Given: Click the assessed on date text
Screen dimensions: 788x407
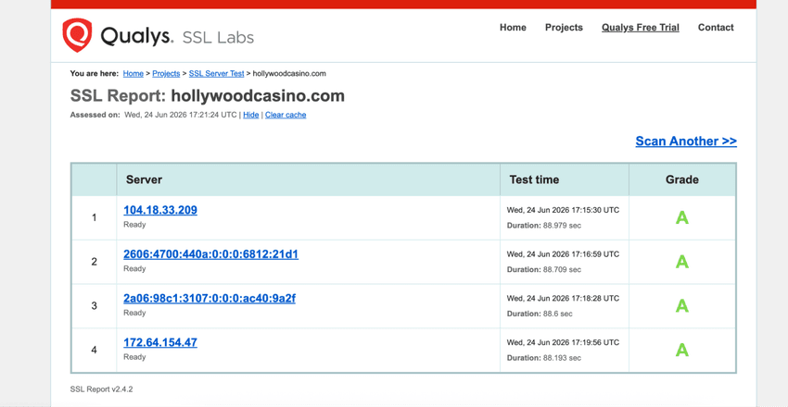Looking at the screenshot, I should tap(181, 115).
